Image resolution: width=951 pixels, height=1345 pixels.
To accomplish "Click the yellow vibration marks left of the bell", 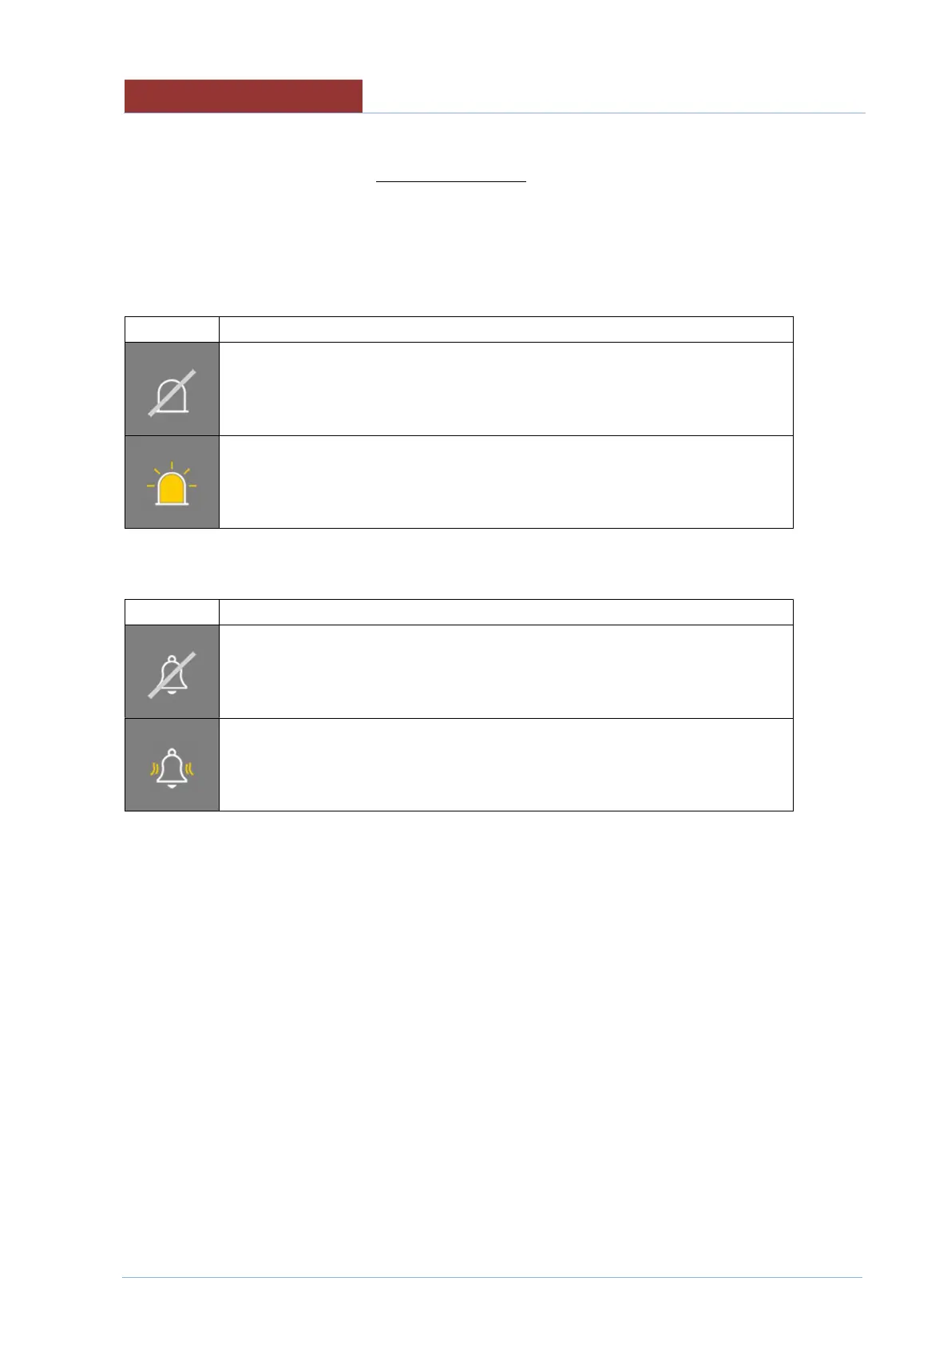I will click(x=156, y=769).
